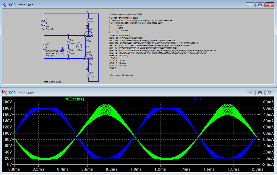Viewport: 277px width, 175px height.
Task: Maximize the step1.raw waveform window
Action: (260, 93)
